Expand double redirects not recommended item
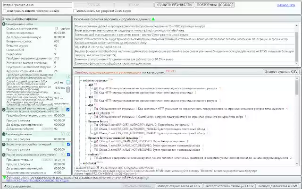302x189 pixels. point(95,158)
